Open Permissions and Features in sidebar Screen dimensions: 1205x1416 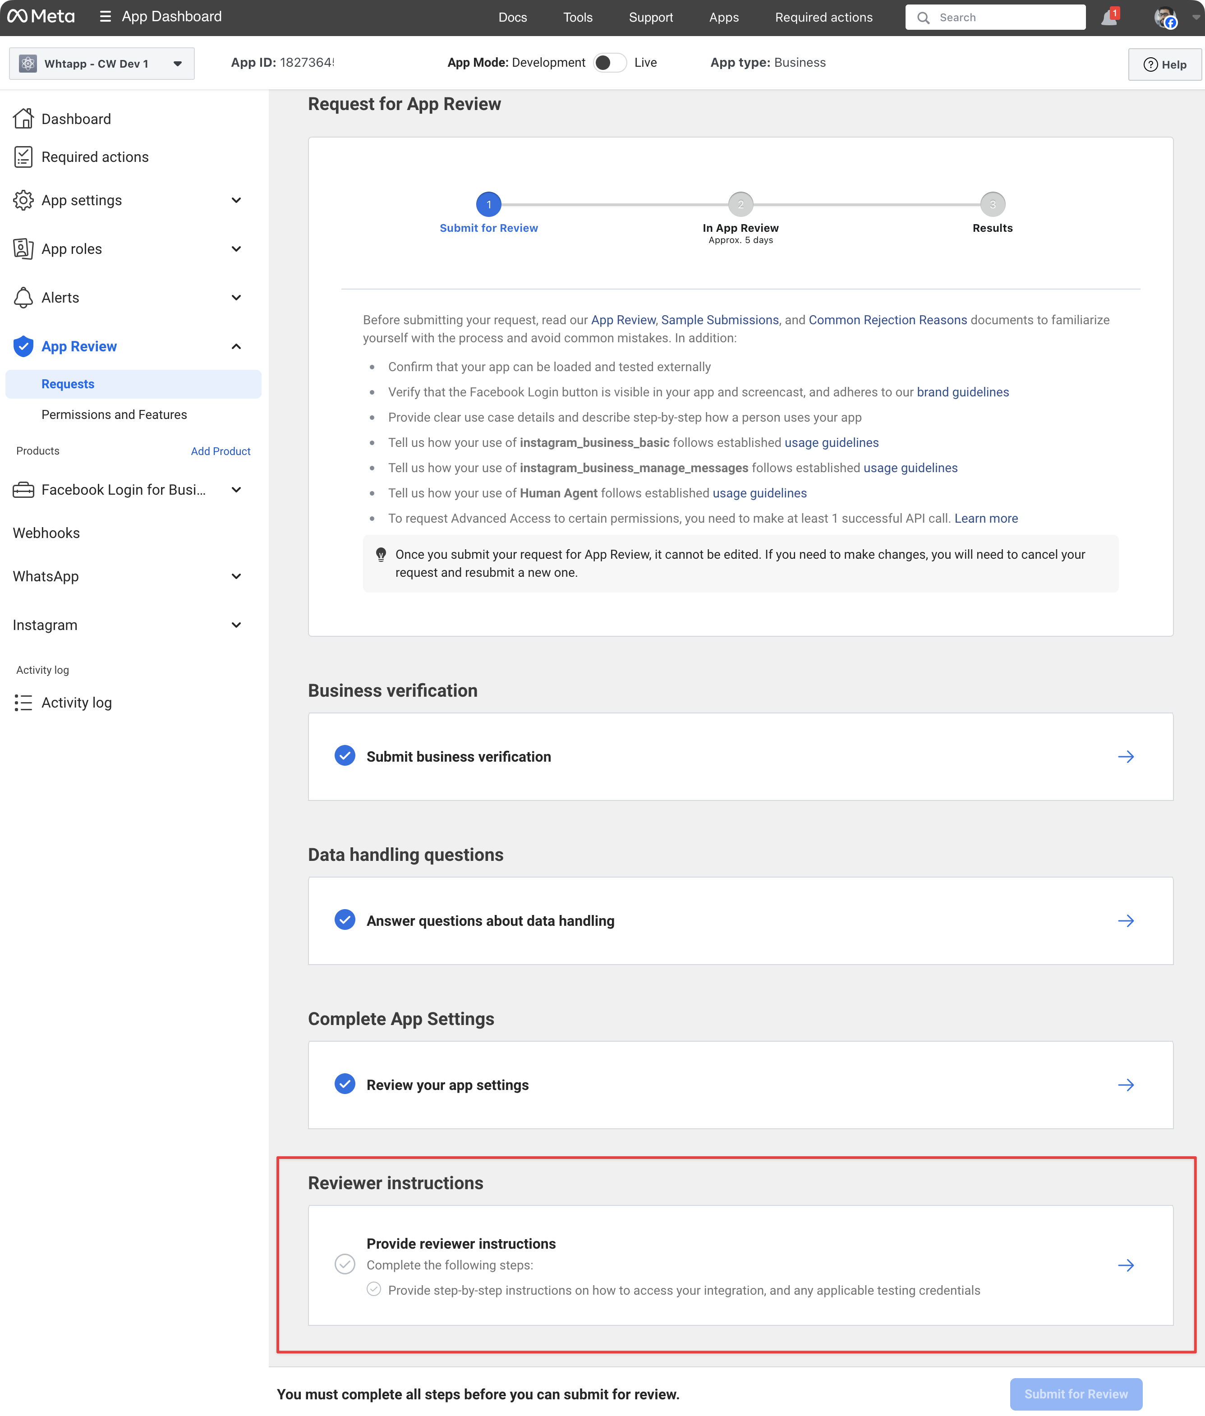point(114,414)
